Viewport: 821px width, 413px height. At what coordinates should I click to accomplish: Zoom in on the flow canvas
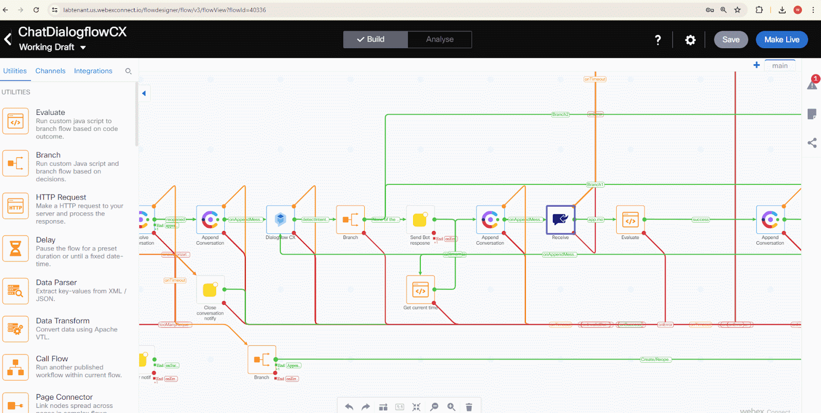pos(451,407)
